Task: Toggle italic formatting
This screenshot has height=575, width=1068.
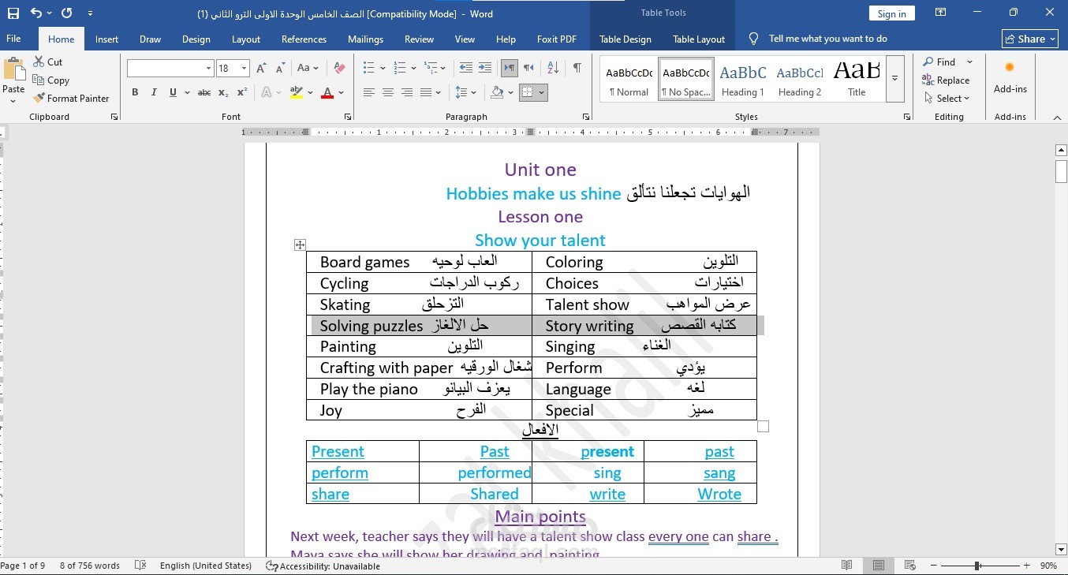Action: (154, 92)
